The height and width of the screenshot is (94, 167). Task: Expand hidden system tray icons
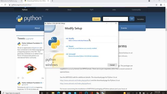tap(133, 93)
